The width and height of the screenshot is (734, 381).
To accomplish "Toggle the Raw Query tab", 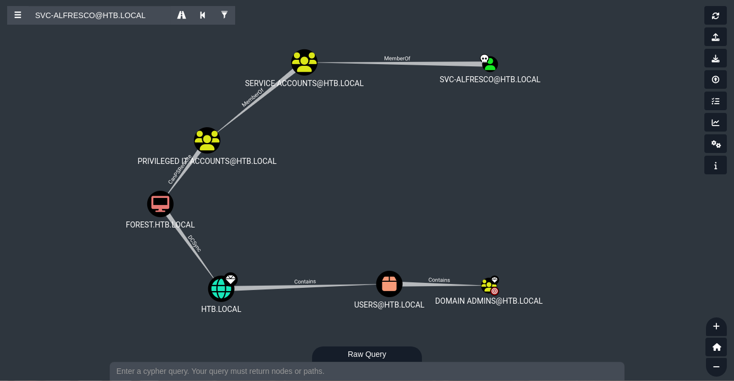I will [x=367, y=354].
